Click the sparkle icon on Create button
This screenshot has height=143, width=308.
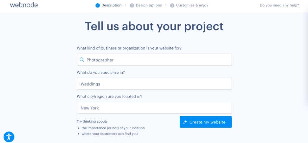(x=185, y=122)
